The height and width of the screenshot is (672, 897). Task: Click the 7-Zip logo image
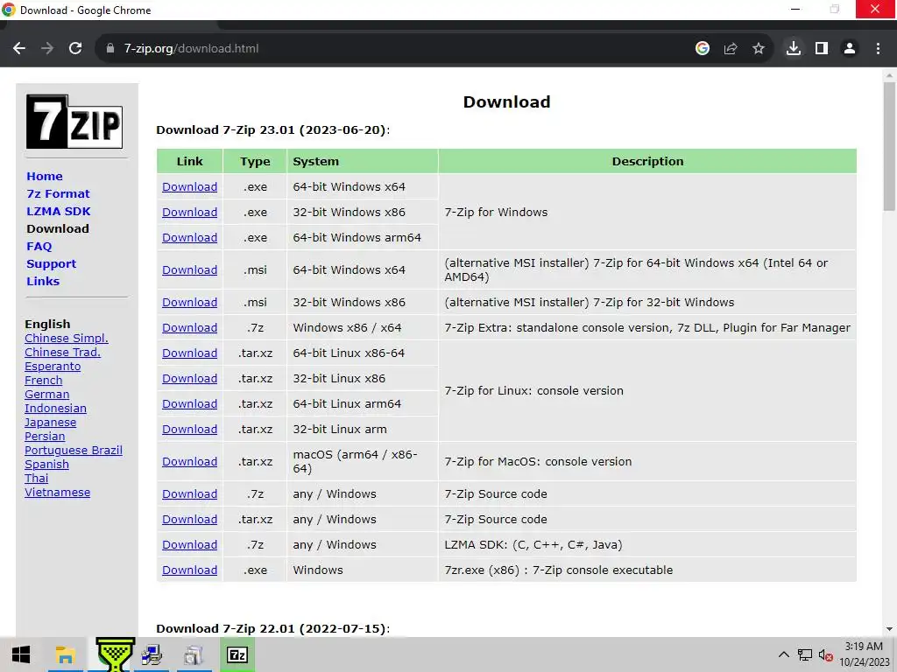74,122
